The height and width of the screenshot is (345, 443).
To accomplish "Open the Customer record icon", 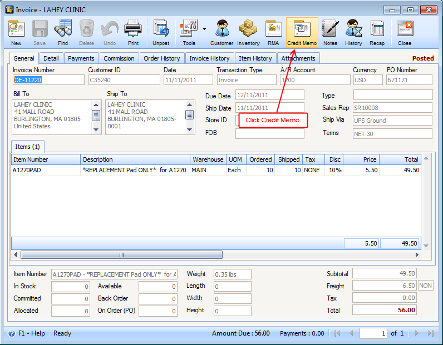I will [222, 28].
